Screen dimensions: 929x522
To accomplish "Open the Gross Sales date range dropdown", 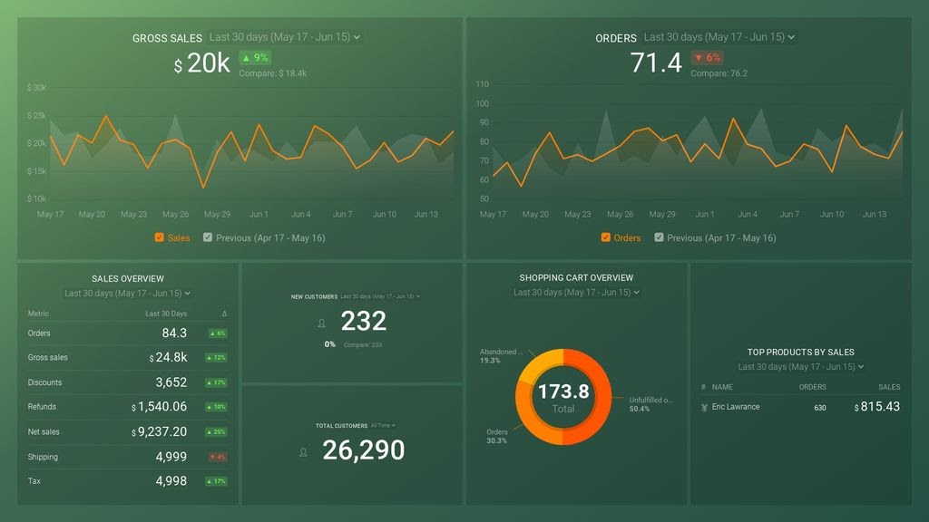I will click(x=285, y=37).
